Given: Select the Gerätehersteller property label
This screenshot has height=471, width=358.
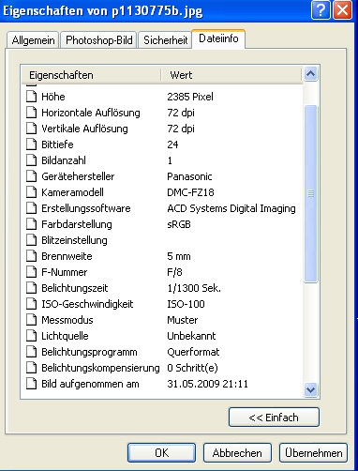Looking at the screenshot, I should [x=78, y=176].
